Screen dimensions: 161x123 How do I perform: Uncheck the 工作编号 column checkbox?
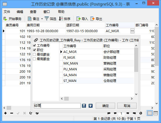[34, 45]
